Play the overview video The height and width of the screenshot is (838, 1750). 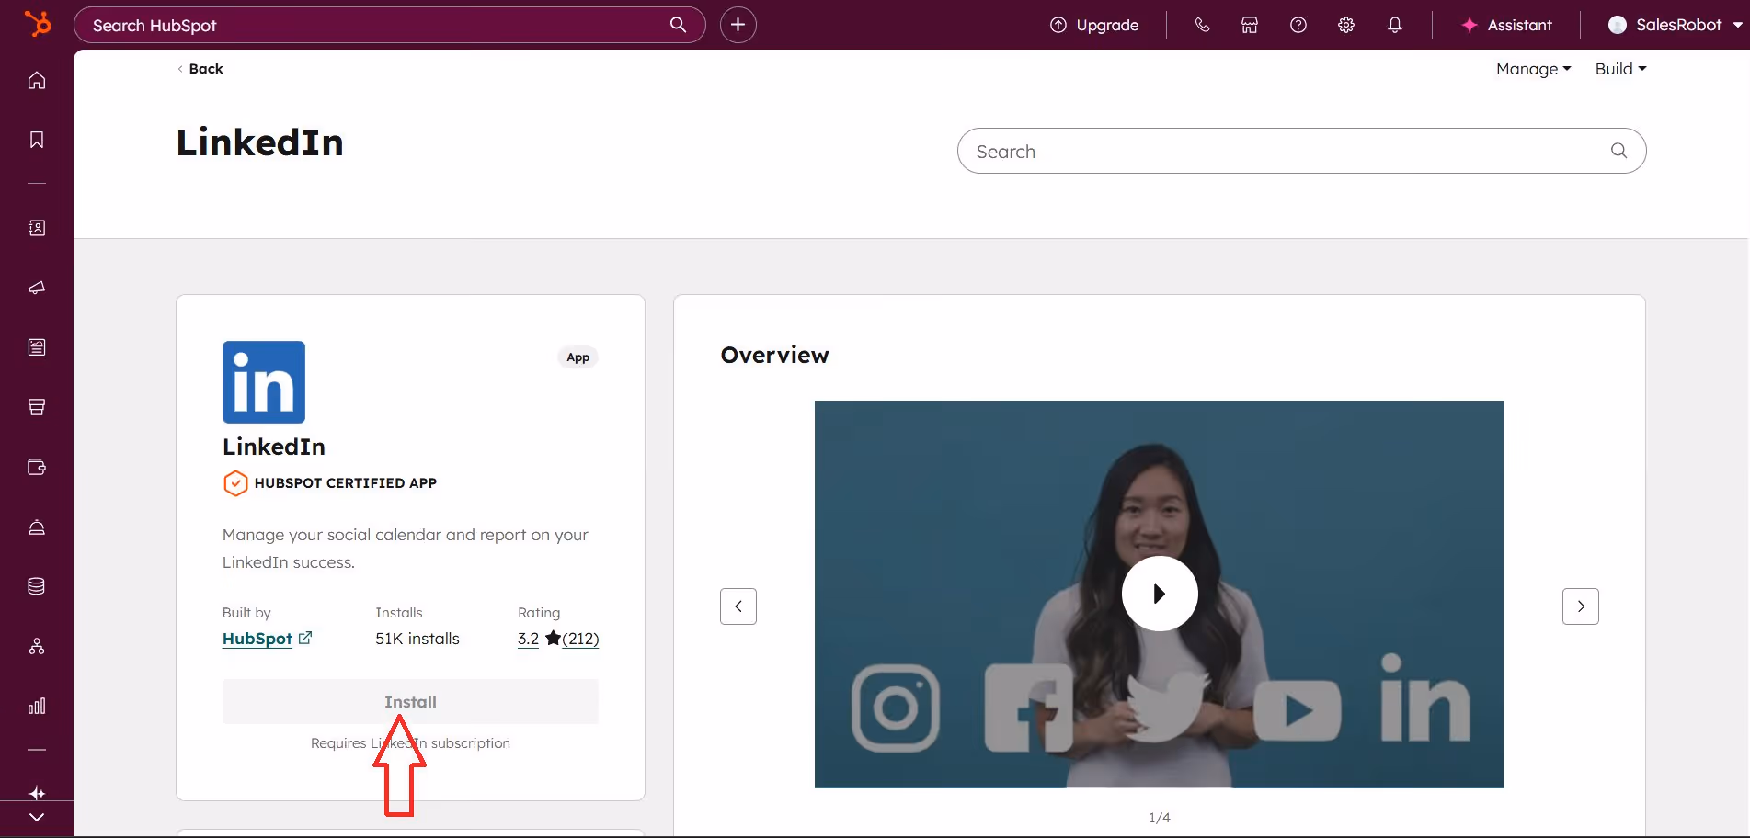pyautogui.click(x=1159, y=594)
